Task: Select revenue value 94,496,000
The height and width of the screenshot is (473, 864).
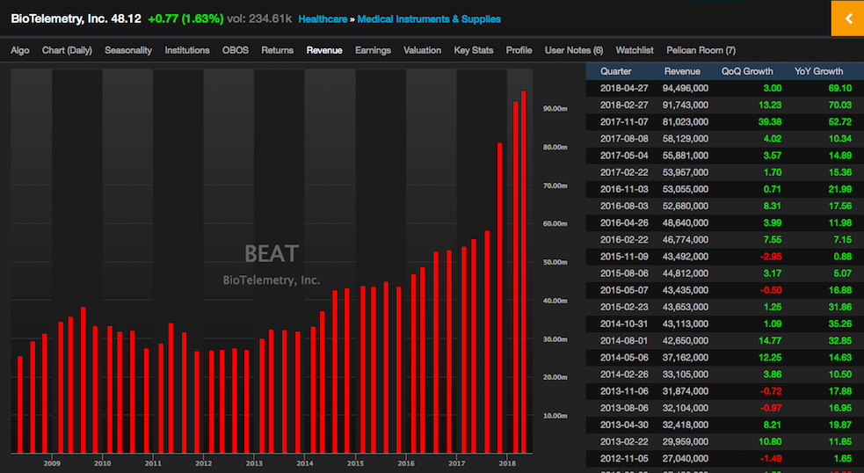Action: (x=686, y=88)
